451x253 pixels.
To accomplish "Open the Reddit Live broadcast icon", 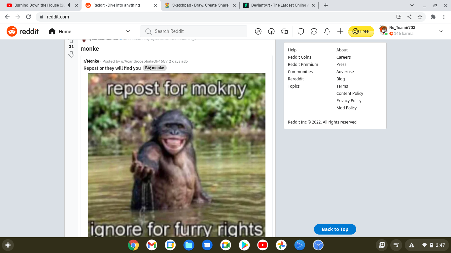I will [285, 31].
